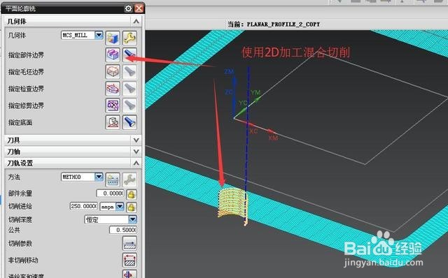Expand the 刀具 section

coord(136,140)
